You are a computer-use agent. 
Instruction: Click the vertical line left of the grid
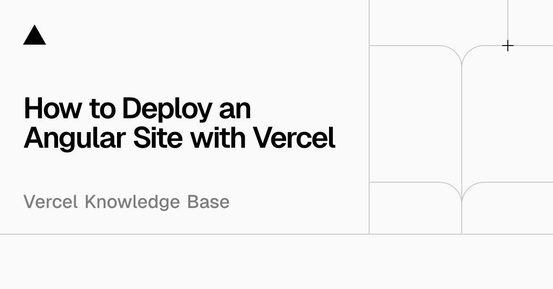click(x=369, y=138)
